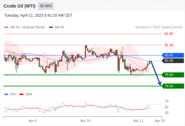The image size is (185, 126).
Task: Click the Research Trading Central copyright text
Action: (159, 27)
